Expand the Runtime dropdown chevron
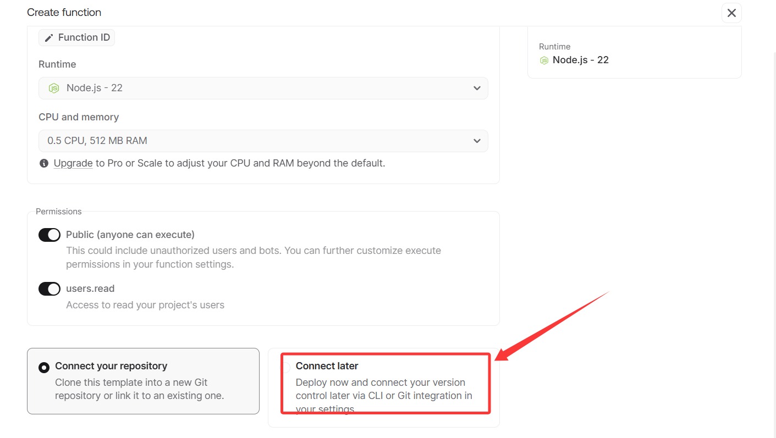 tap(476, 88)
